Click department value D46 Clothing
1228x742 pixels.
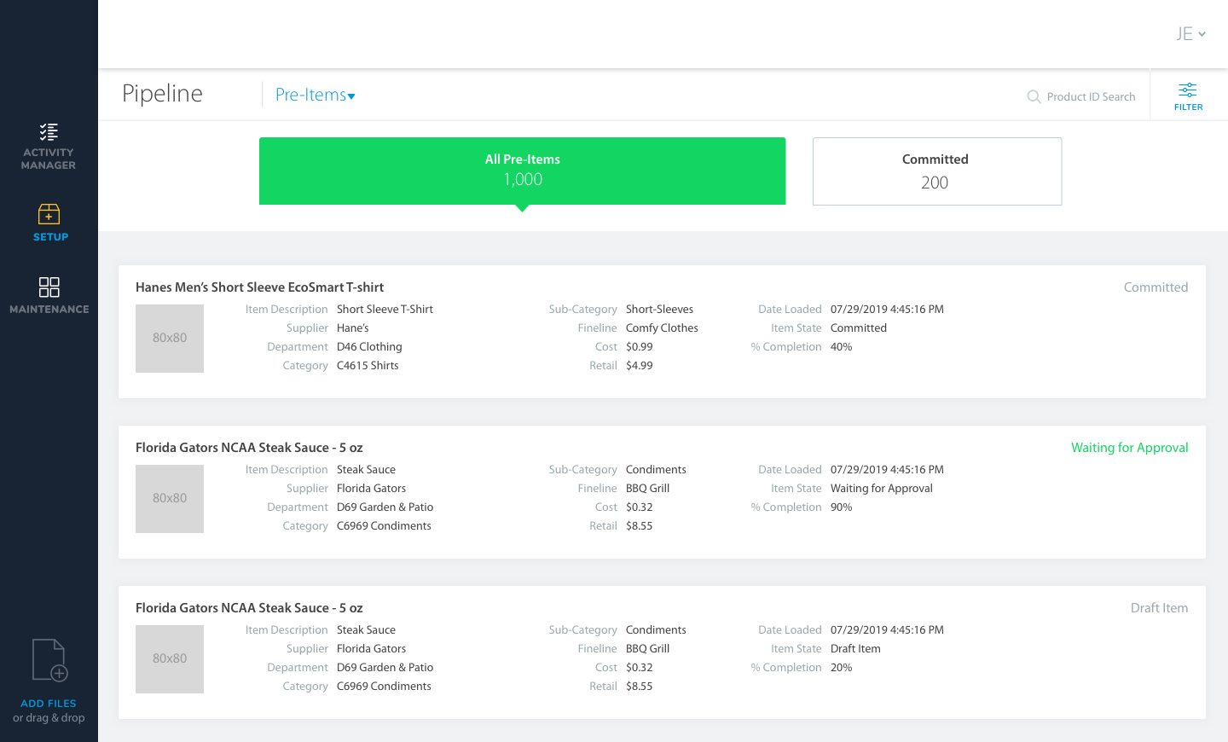pyautogui.click(x=369, y=347)
